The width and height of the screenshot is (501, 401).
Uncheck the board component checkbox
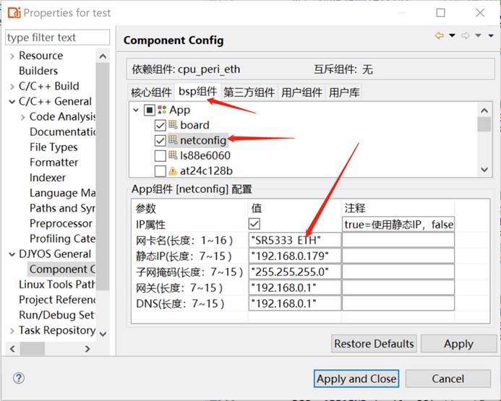coord(160,125)
